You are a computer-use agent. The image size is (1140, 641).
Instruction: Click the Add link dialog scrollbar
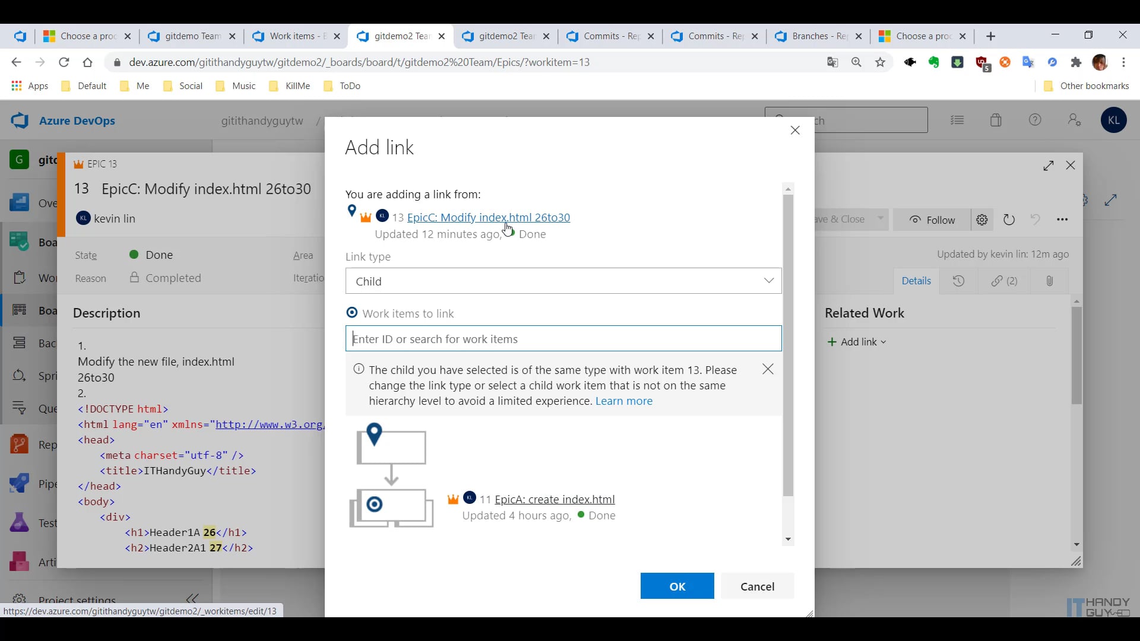pos(788,344)
